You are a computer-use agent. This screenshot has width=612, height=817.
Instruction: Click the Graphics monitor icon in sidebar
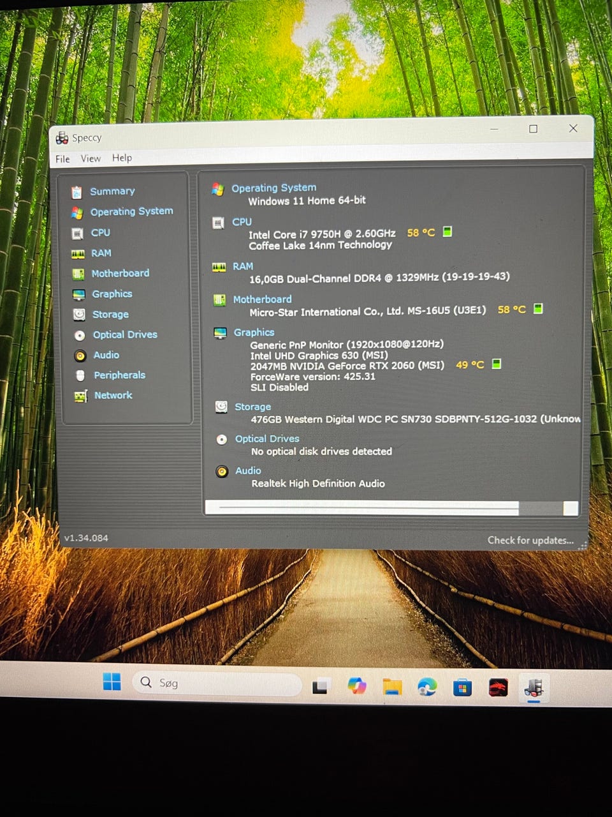(x=79, y=295)
